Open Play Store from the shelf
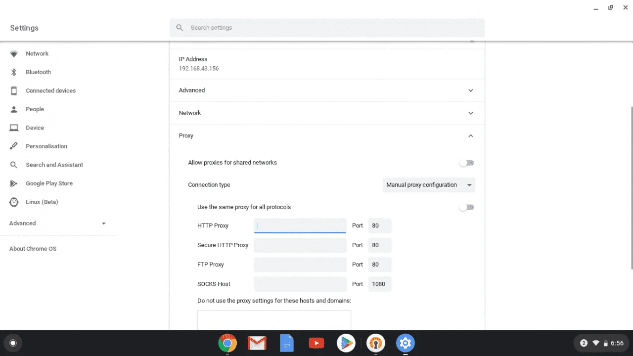This screenshot has width=633, height=356. (x=346, y=343)
